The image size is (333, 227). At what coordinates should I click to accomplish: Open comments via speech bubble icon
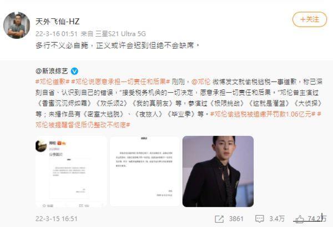259,219
